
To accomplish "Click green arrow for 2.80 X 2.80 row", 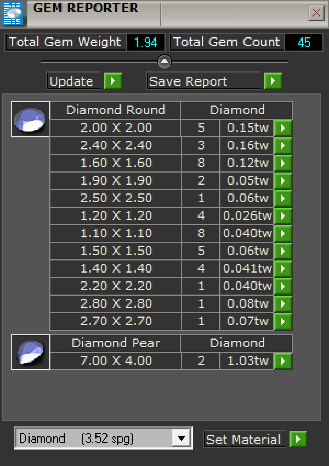I will [x=283, y=304].
